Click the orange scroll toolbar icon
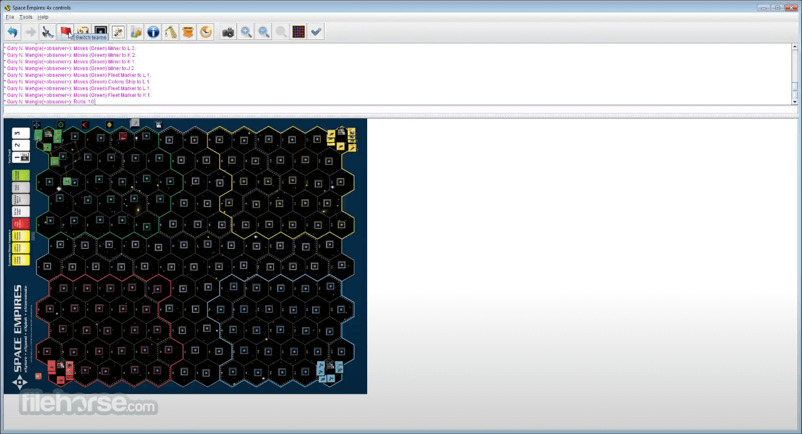Screen dimensions: 802x434 click(188, 32)
